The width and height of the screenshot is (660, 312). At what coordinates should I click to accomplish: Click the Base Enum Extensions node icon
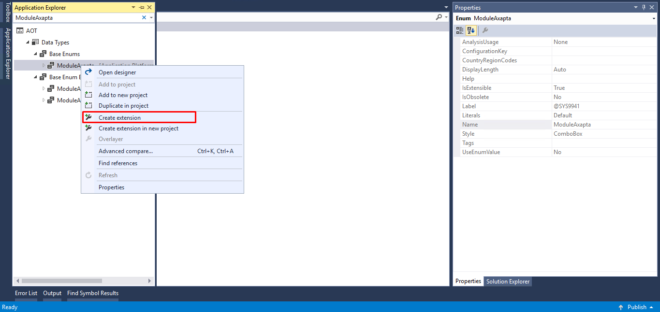[x=43, y=77]
